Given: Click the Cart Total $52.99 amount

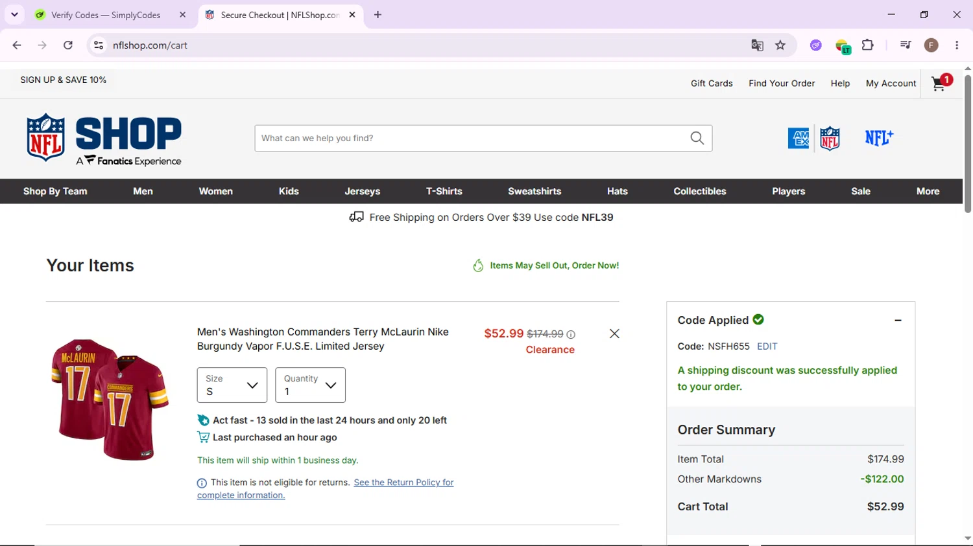Looking at the screenshot, I should [x=885, y=506].
